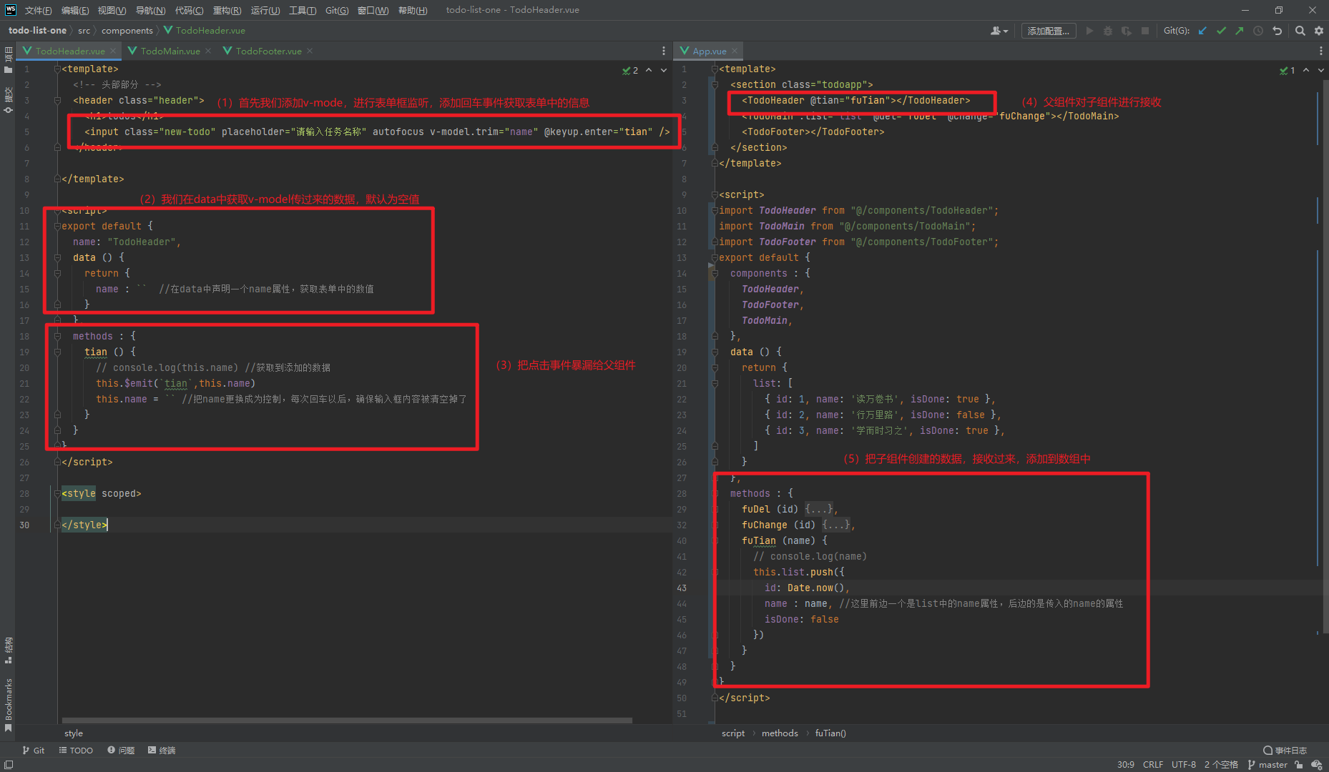Viewport: 1329px width, 772px height.
Task: Collapse the tian method fold in TodoHeader
Action: [58, 352]
